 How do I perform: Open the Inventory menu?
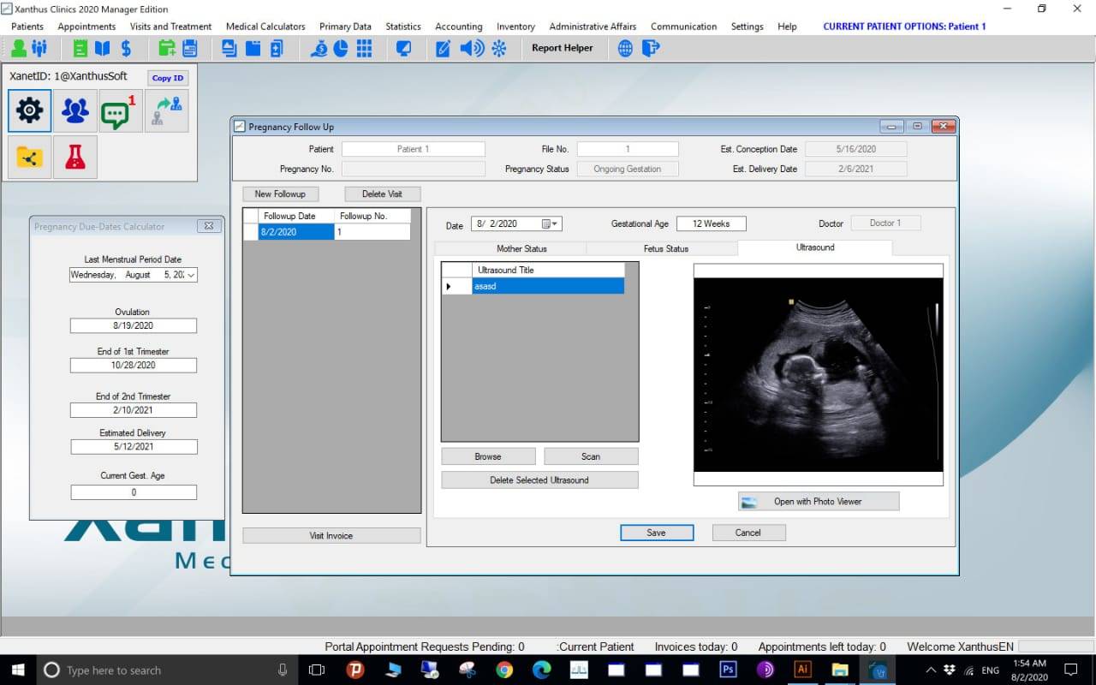pyautogui.click(x=515, y=27)
